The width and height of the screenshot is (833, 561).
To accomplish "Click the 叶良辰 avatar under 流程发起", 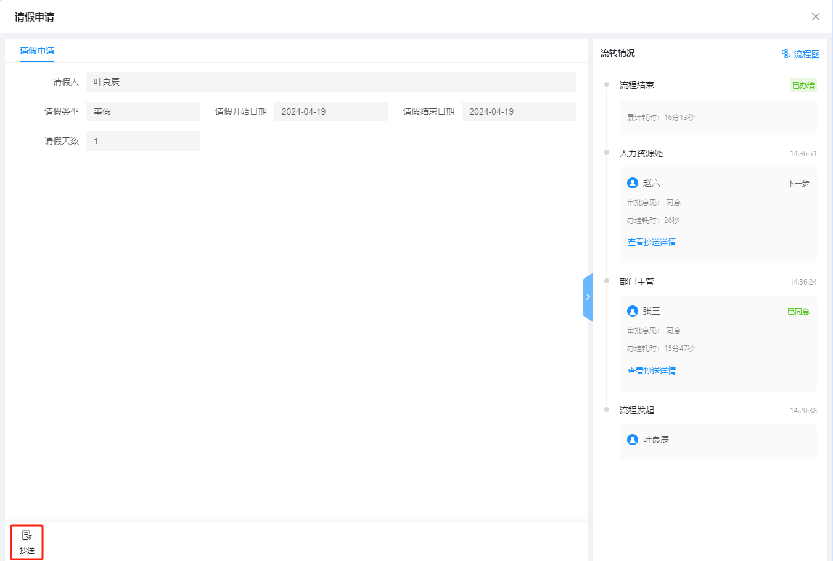I will [x=632, y=440].
